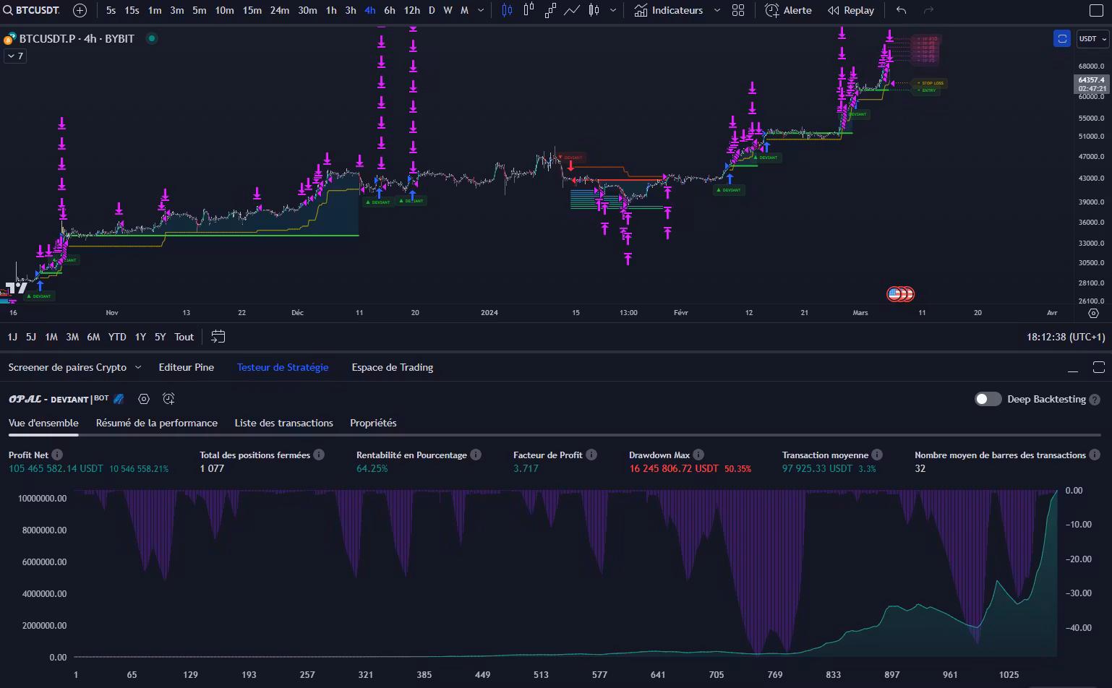Collapse the indicator legend showing 7
The image size is (1112, 688).
[15, 56]
